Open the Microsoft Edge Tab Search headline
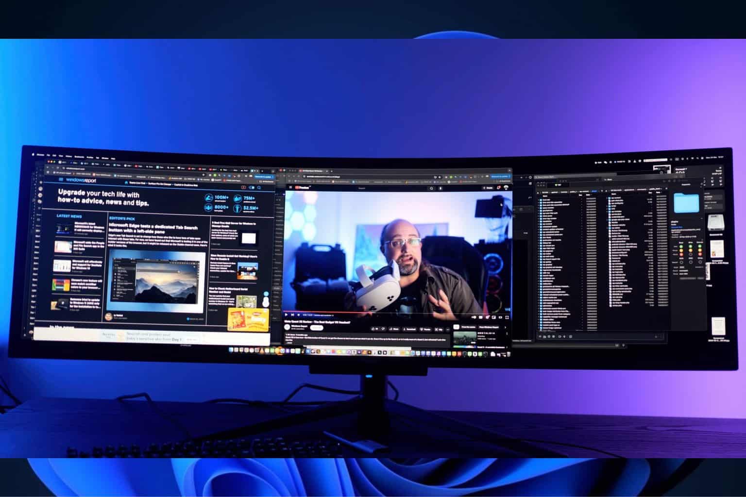The width and height of the screenshot is (746, 497). (153, 228)
